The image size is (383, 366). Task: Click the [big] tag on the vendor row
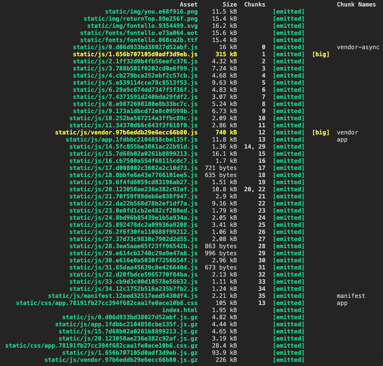coord(321,132)
